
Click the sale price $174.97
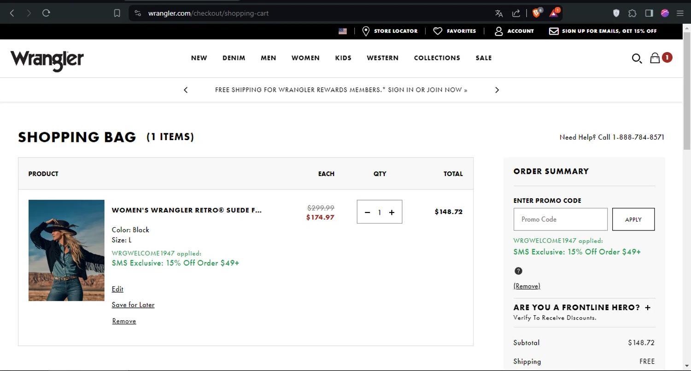pyautogui.click(x=320, y=218)
